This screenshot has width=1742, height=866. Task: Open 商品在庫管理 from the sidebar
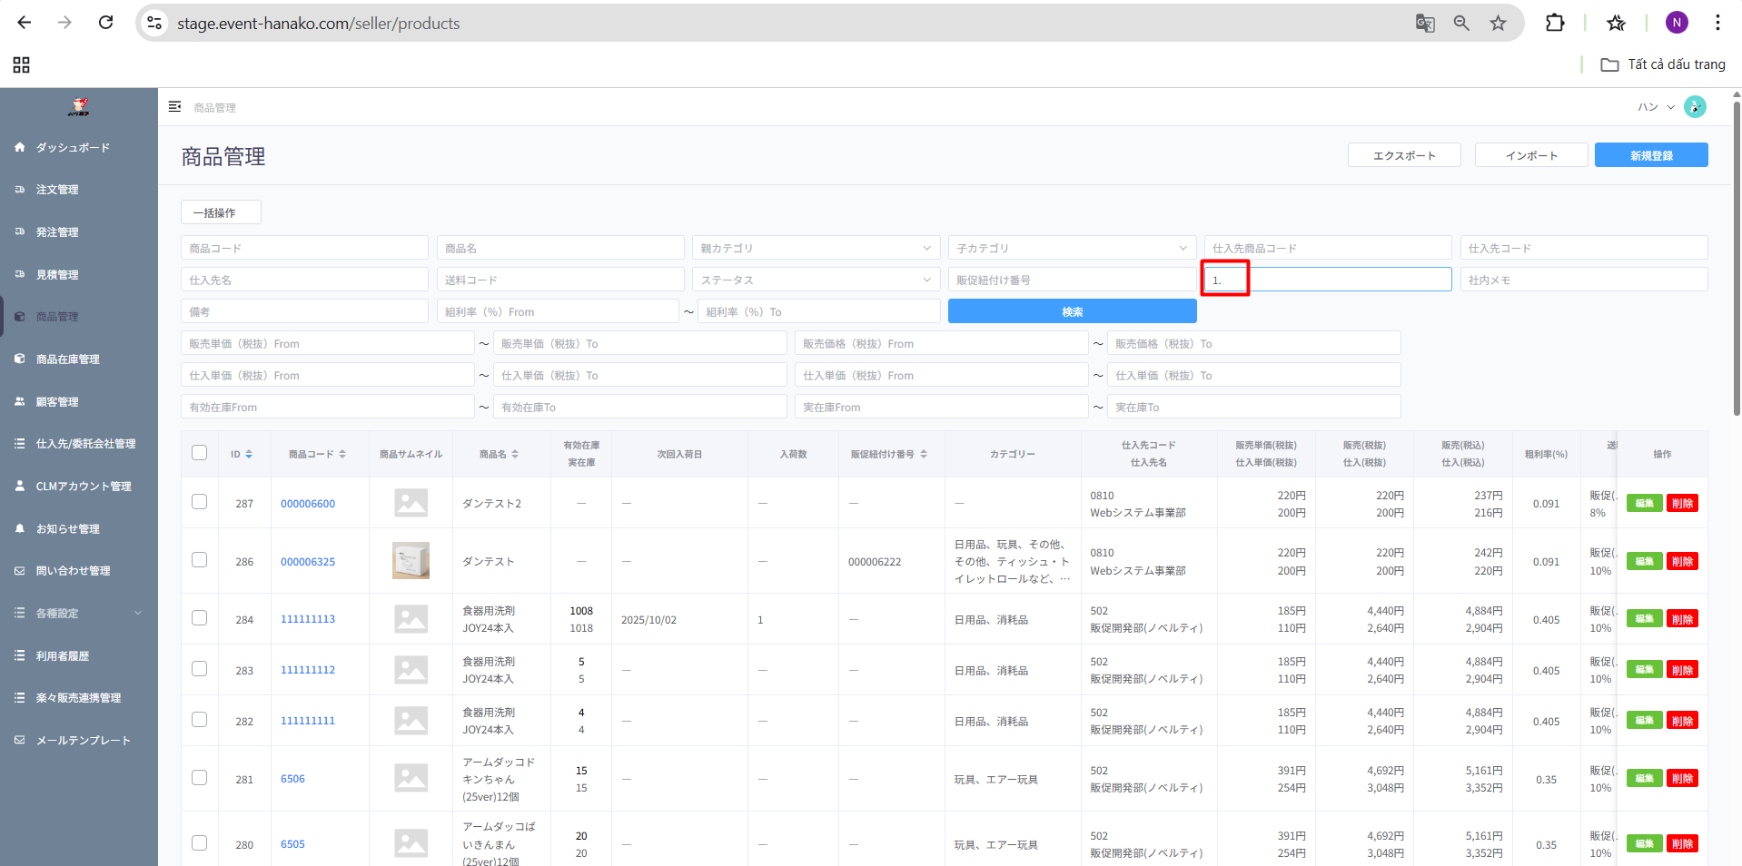click(x=67, y=359)
